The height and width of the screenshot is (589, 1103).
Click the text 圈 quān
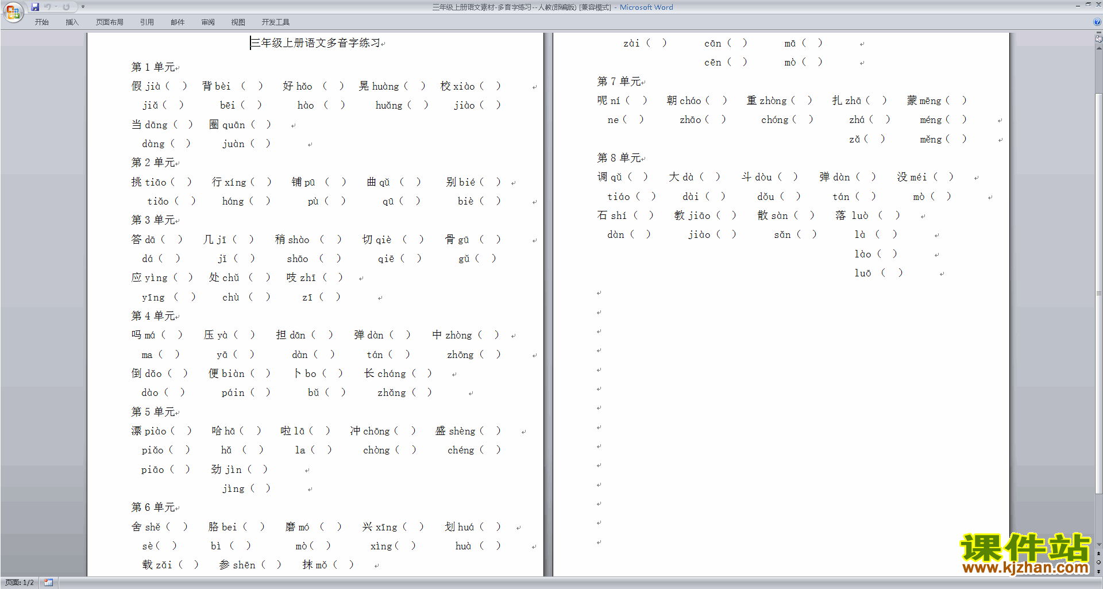click(x=227, y=125)
